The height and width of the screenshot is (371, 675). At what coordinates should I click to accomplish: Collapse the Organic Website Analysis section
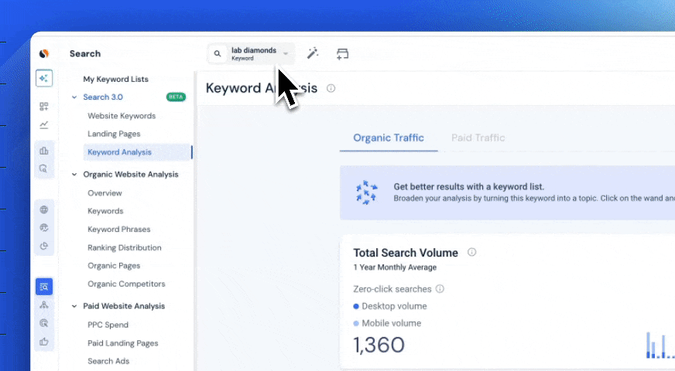point(74,175)
